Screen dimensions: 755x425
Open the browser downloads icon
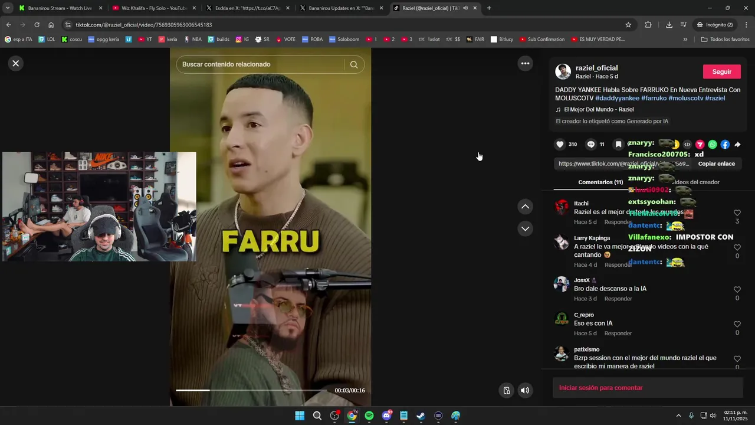pos(669,25)
